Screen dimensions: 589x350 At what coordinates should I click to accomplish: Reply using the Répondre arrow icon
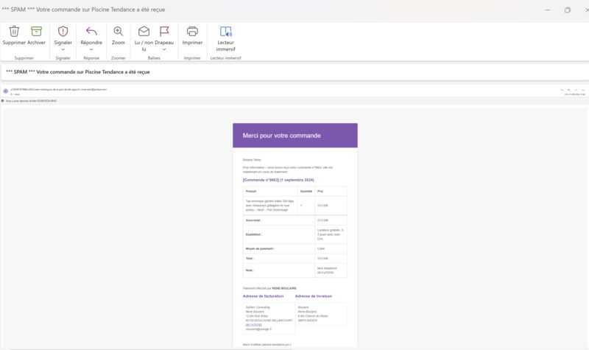pos(91,31)
